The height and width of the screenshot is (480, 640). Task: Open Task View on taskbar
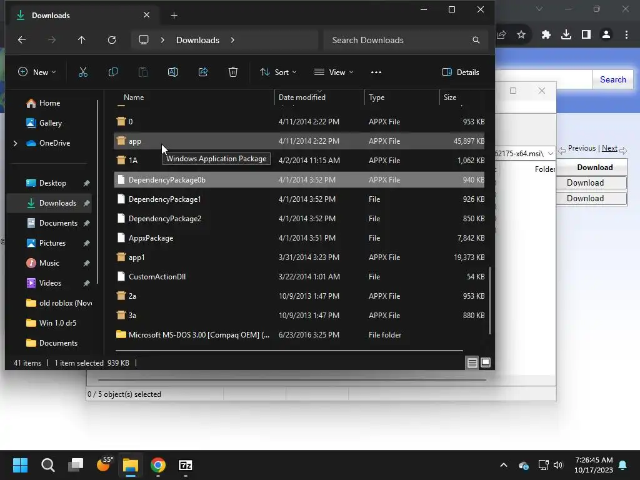pyautogui.click(x=76, y=465)
